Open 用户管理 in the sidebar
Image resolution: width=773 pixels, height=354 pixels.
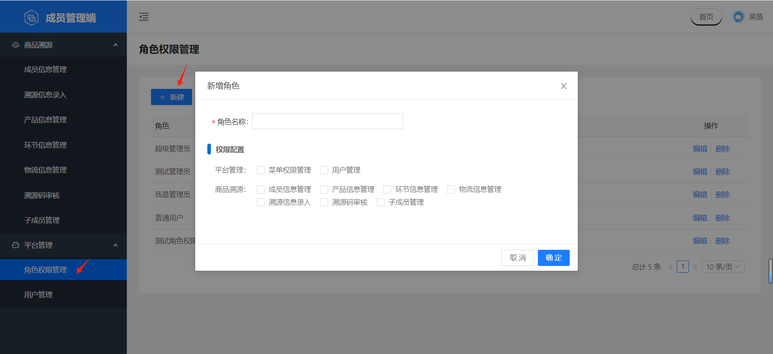tap(38, 295)
